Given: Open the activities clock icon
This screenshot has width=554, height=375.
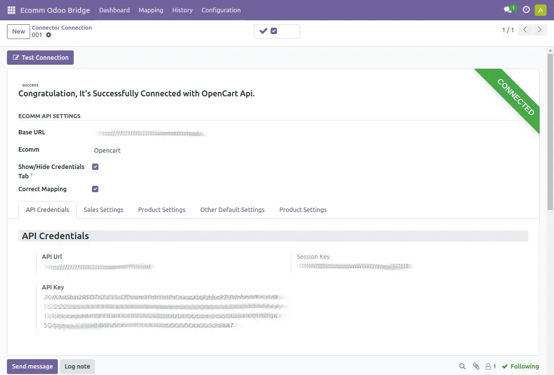Looking at the screenshot, I should point(526,9).
